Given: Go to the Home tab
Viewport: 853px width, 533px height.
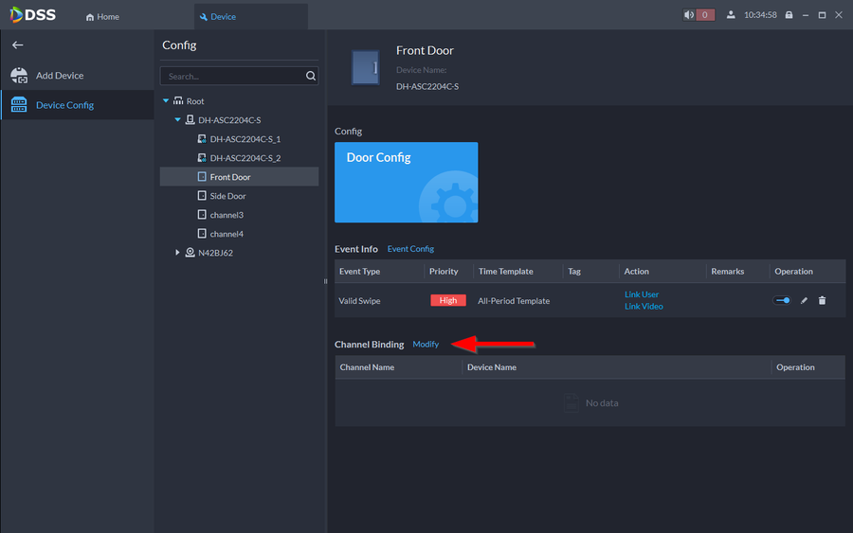Looking at the screenshot, I should click(102, 17).
